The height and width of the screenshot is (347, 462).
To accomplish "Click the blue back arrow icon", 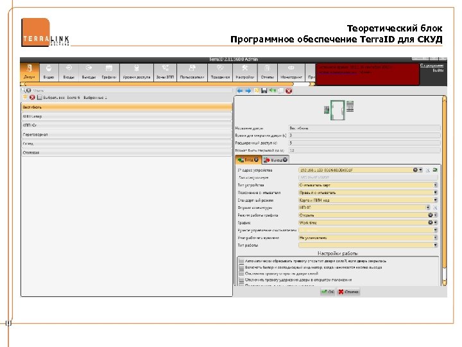I will 240,91.
